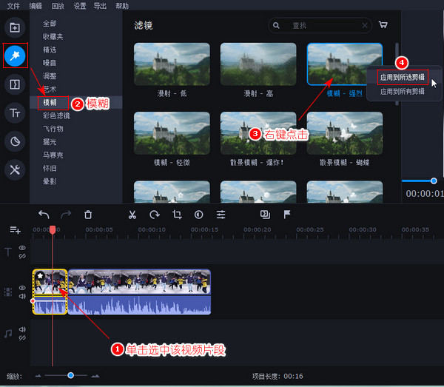
Task: Toggle title track visibility eye
Action: click(x=22, y=248)
